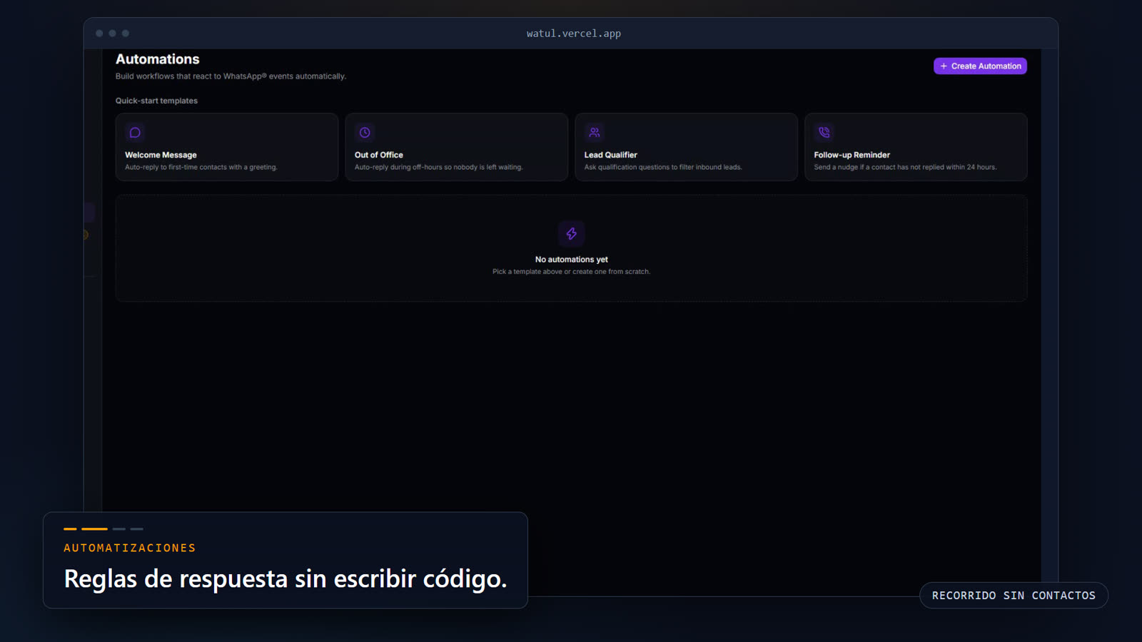Click 'Build workflows that react to WhatsApp events' subtitle
Screen dimensions: 1142x642
[x=231, y=76]
